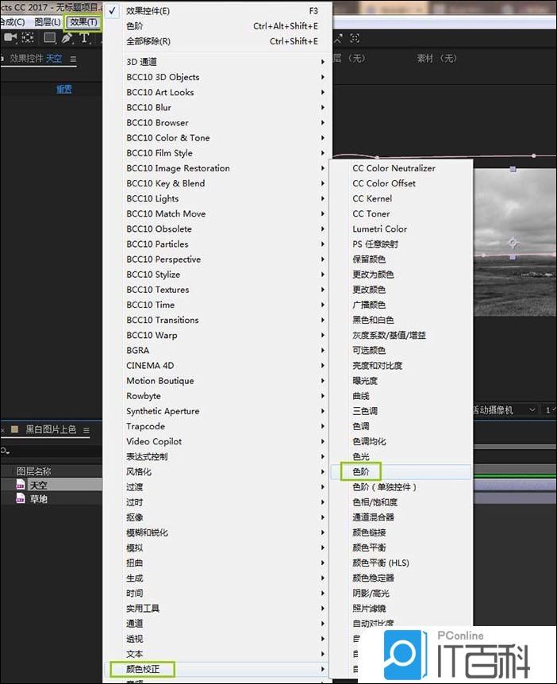Select the 天空 layer row

click(x=52, y=484)
